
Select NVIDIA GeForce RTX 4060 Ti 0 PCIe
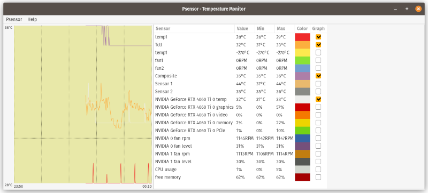[x=190, y=131]
